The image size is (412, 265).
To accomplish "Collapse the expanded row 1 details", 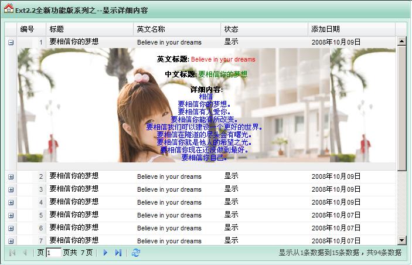I will tap(11, 42).
